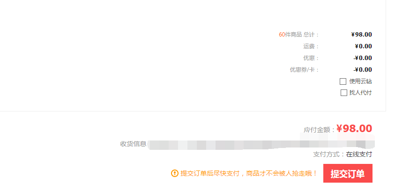The image size is (395, 192).
Task: Submit the order with 提交订单 button
Action: tap(348, 173)
